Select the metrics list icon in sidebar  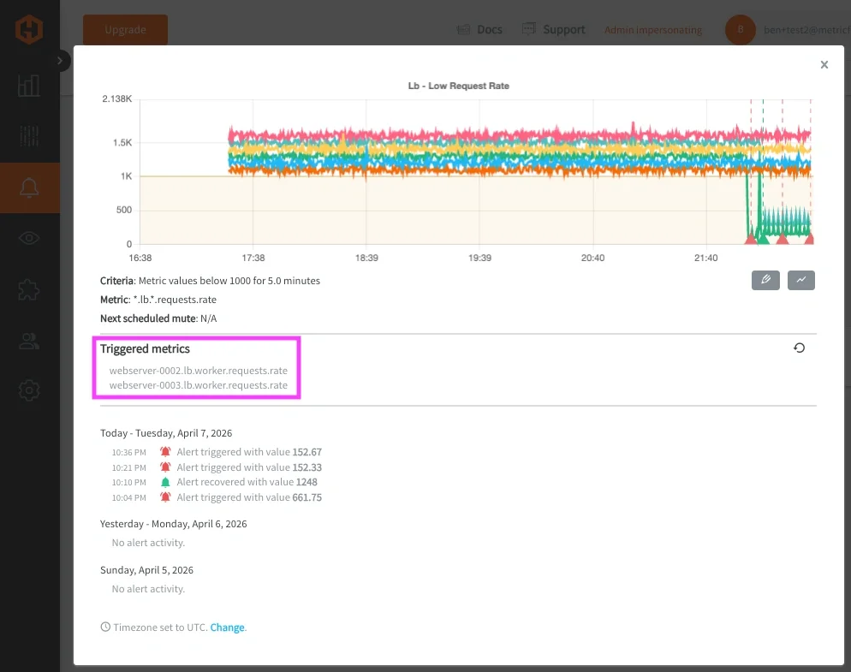tap(28, 136)
